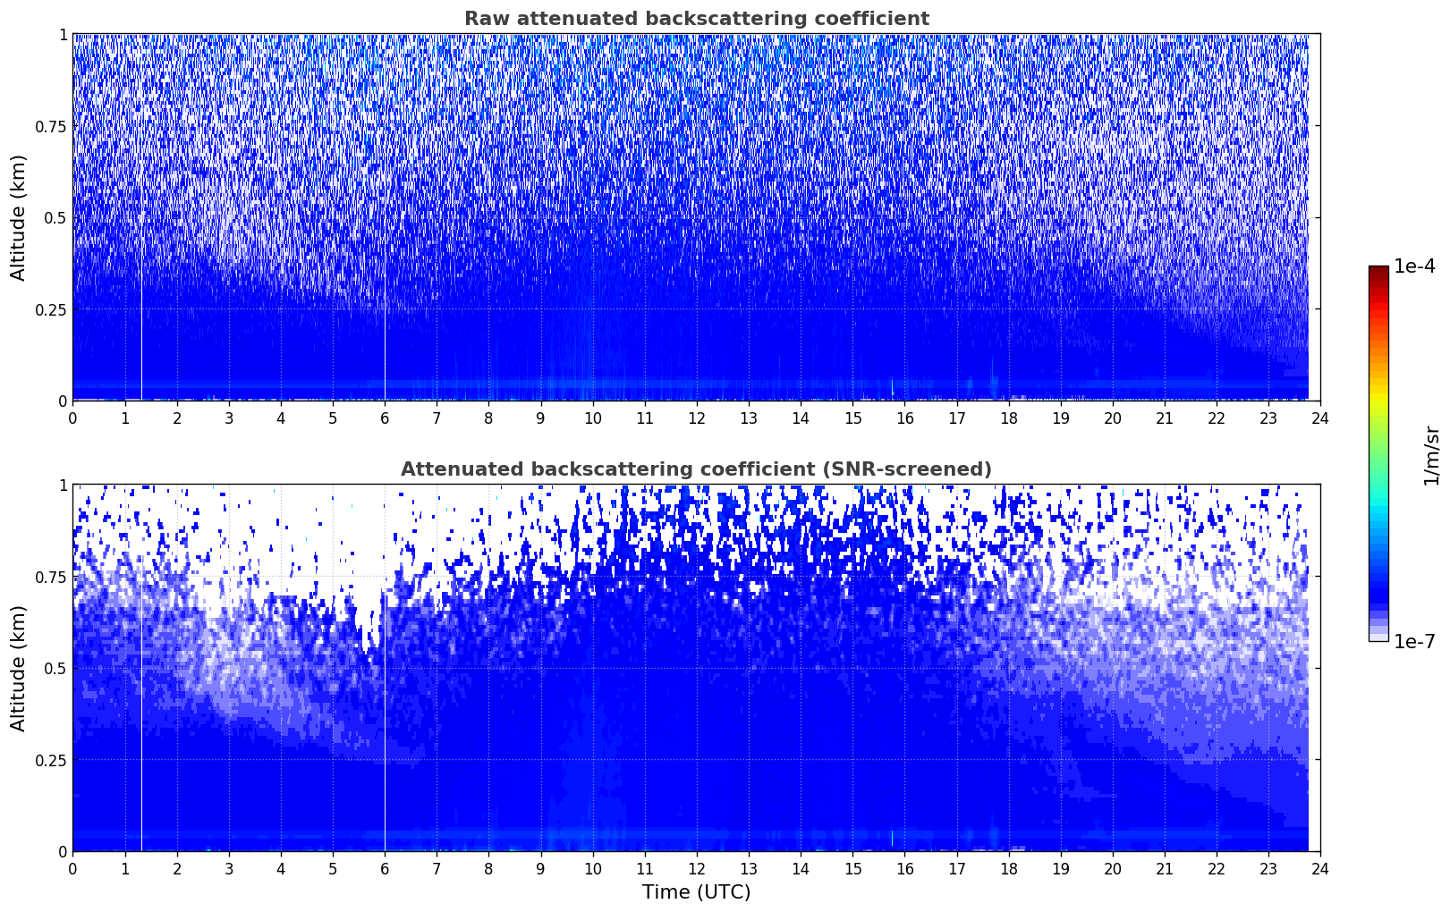
Task: Click the "0.25" altitude tick on the SNR-screened plot
Action: click(x=50, y=761)
